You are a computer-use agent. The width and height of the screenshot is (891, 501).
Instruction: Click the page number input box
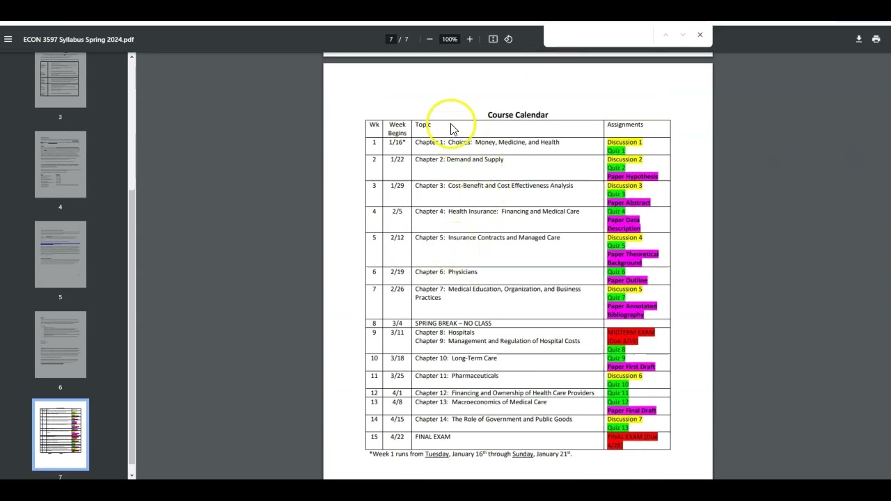coord(391,39)
